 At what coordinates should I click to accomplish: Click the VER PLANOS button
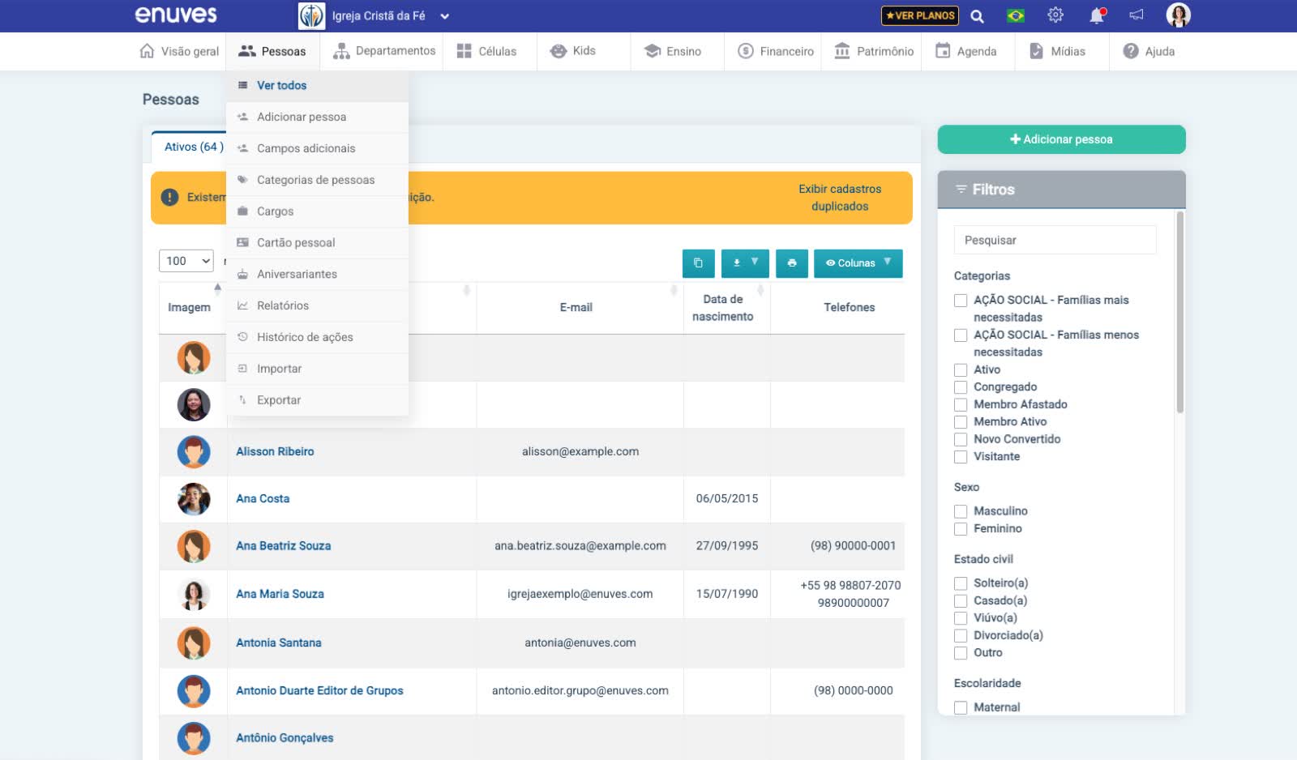pyautogui.click(x=920, y=15)
